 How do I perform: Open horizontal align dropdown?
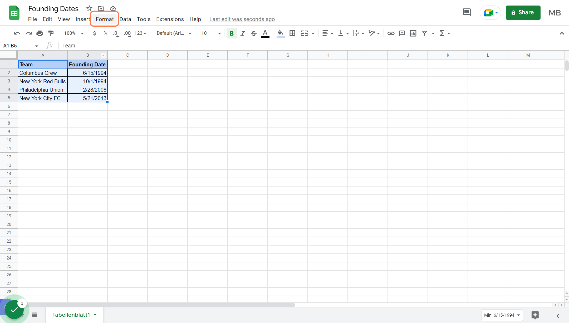[328, 33]
